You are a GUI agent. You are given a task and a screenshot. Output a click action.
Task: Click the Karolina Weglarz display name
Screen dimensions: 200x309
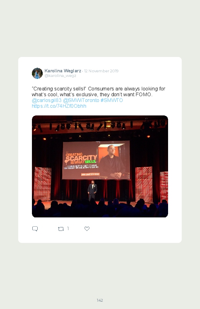click(x=63, y=71)
